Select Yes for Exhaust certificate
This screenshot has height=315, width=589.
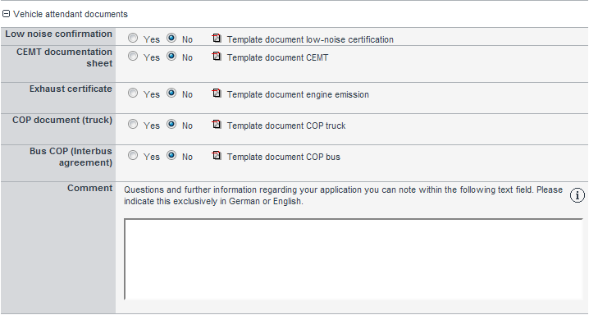[x=133, y=93]
